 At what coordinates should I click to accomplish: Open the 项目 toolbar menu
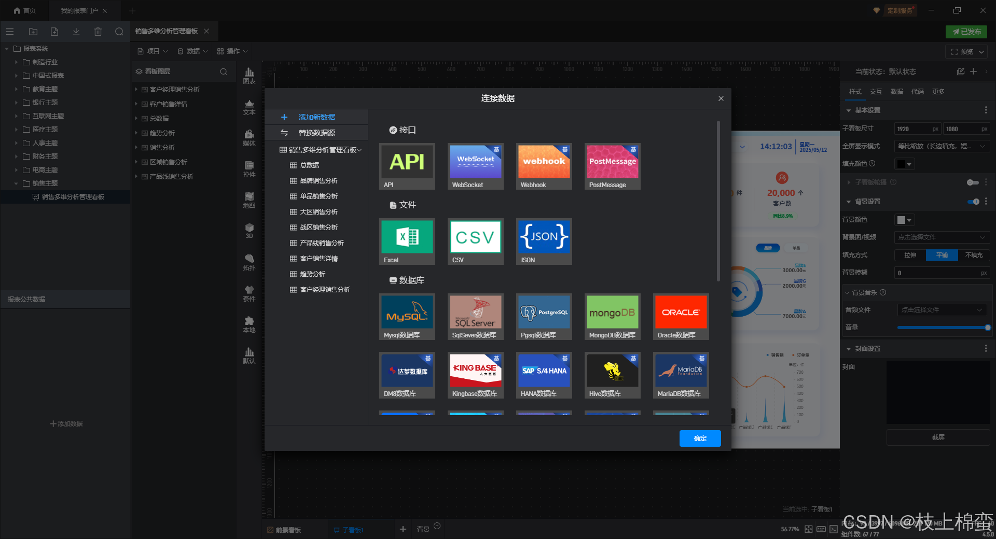pyautogui.click(x=153, y=51)
